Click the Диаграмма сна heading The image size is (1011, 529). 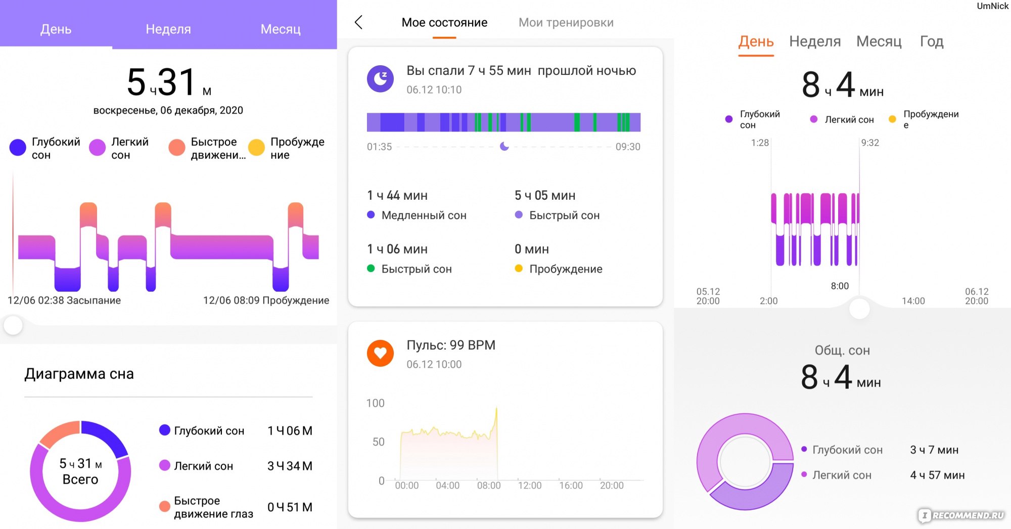click(x=79, y=374)
